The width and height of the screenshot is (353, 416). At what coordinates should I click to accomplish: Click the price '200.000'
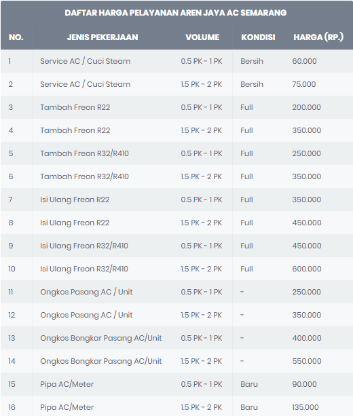tap(307, 107)
